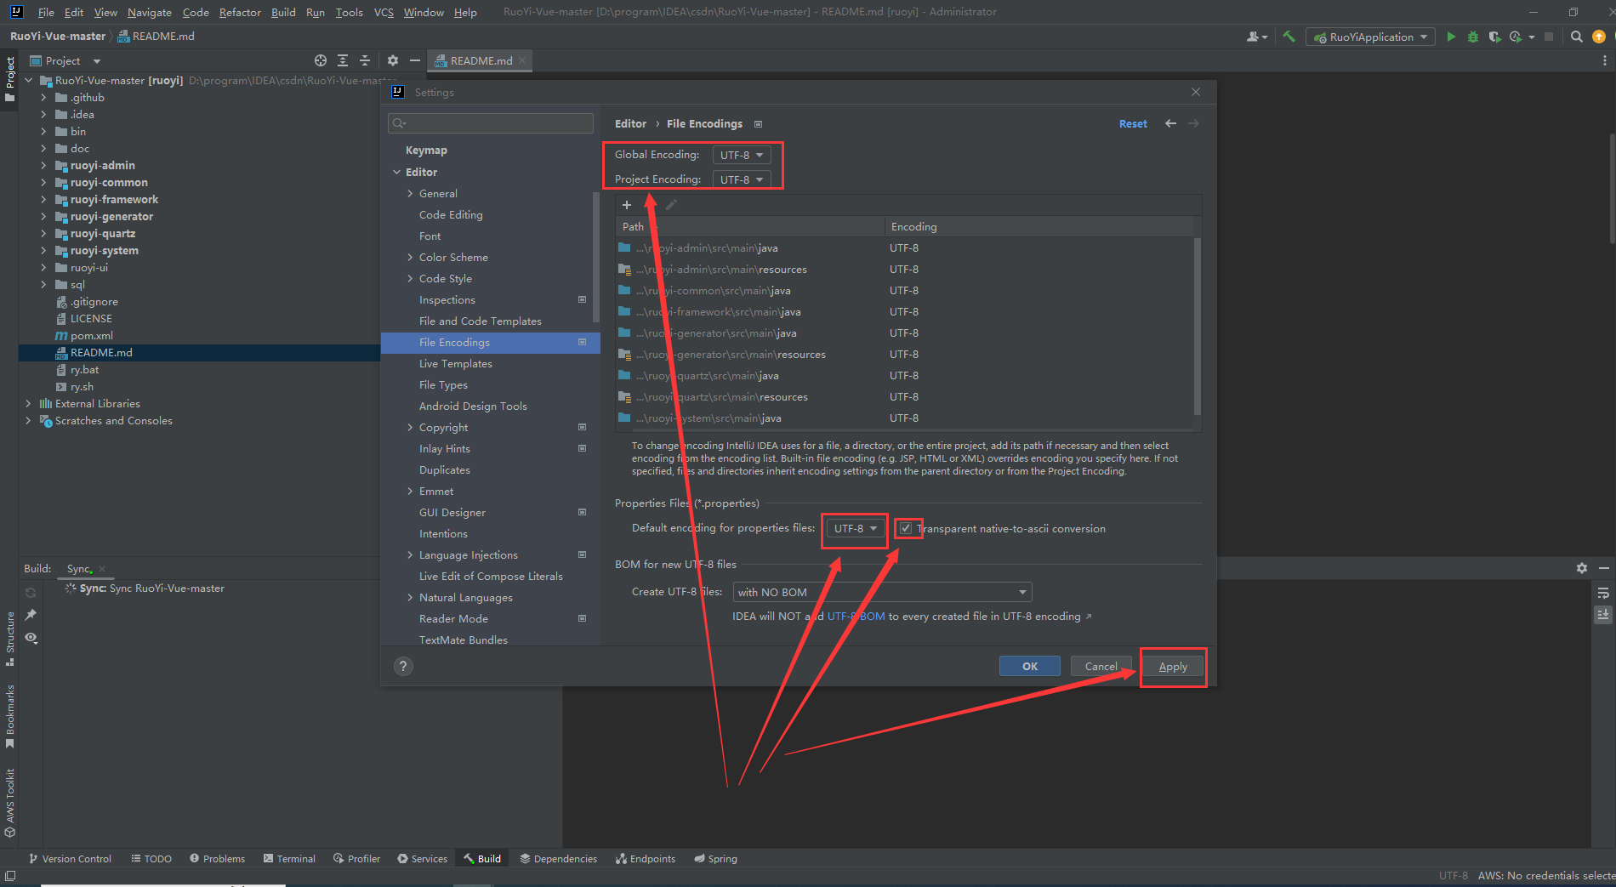Toggle Transparent native-to-ascii conversion checkbox
This screenshot has height=887, width=1616.
pos(906,528)
